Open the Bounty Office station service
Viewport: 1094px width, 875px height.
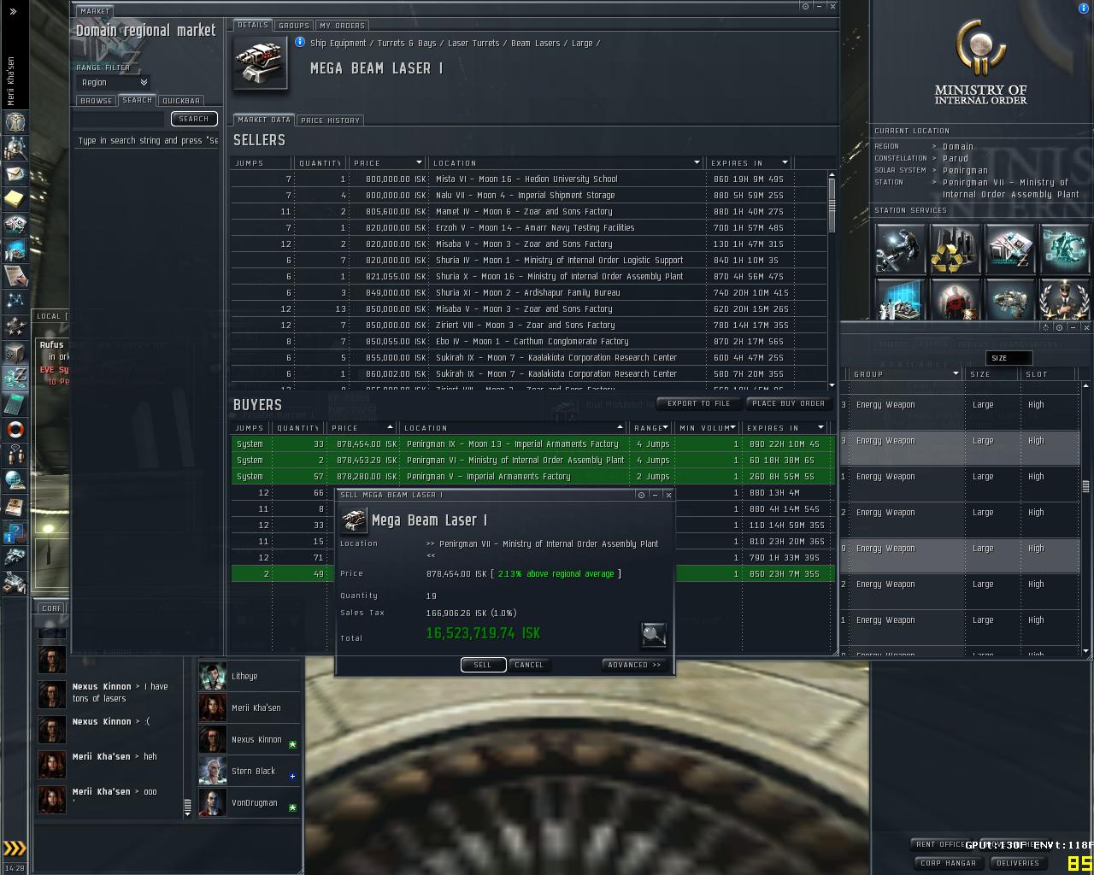click(x=955, y=299)
